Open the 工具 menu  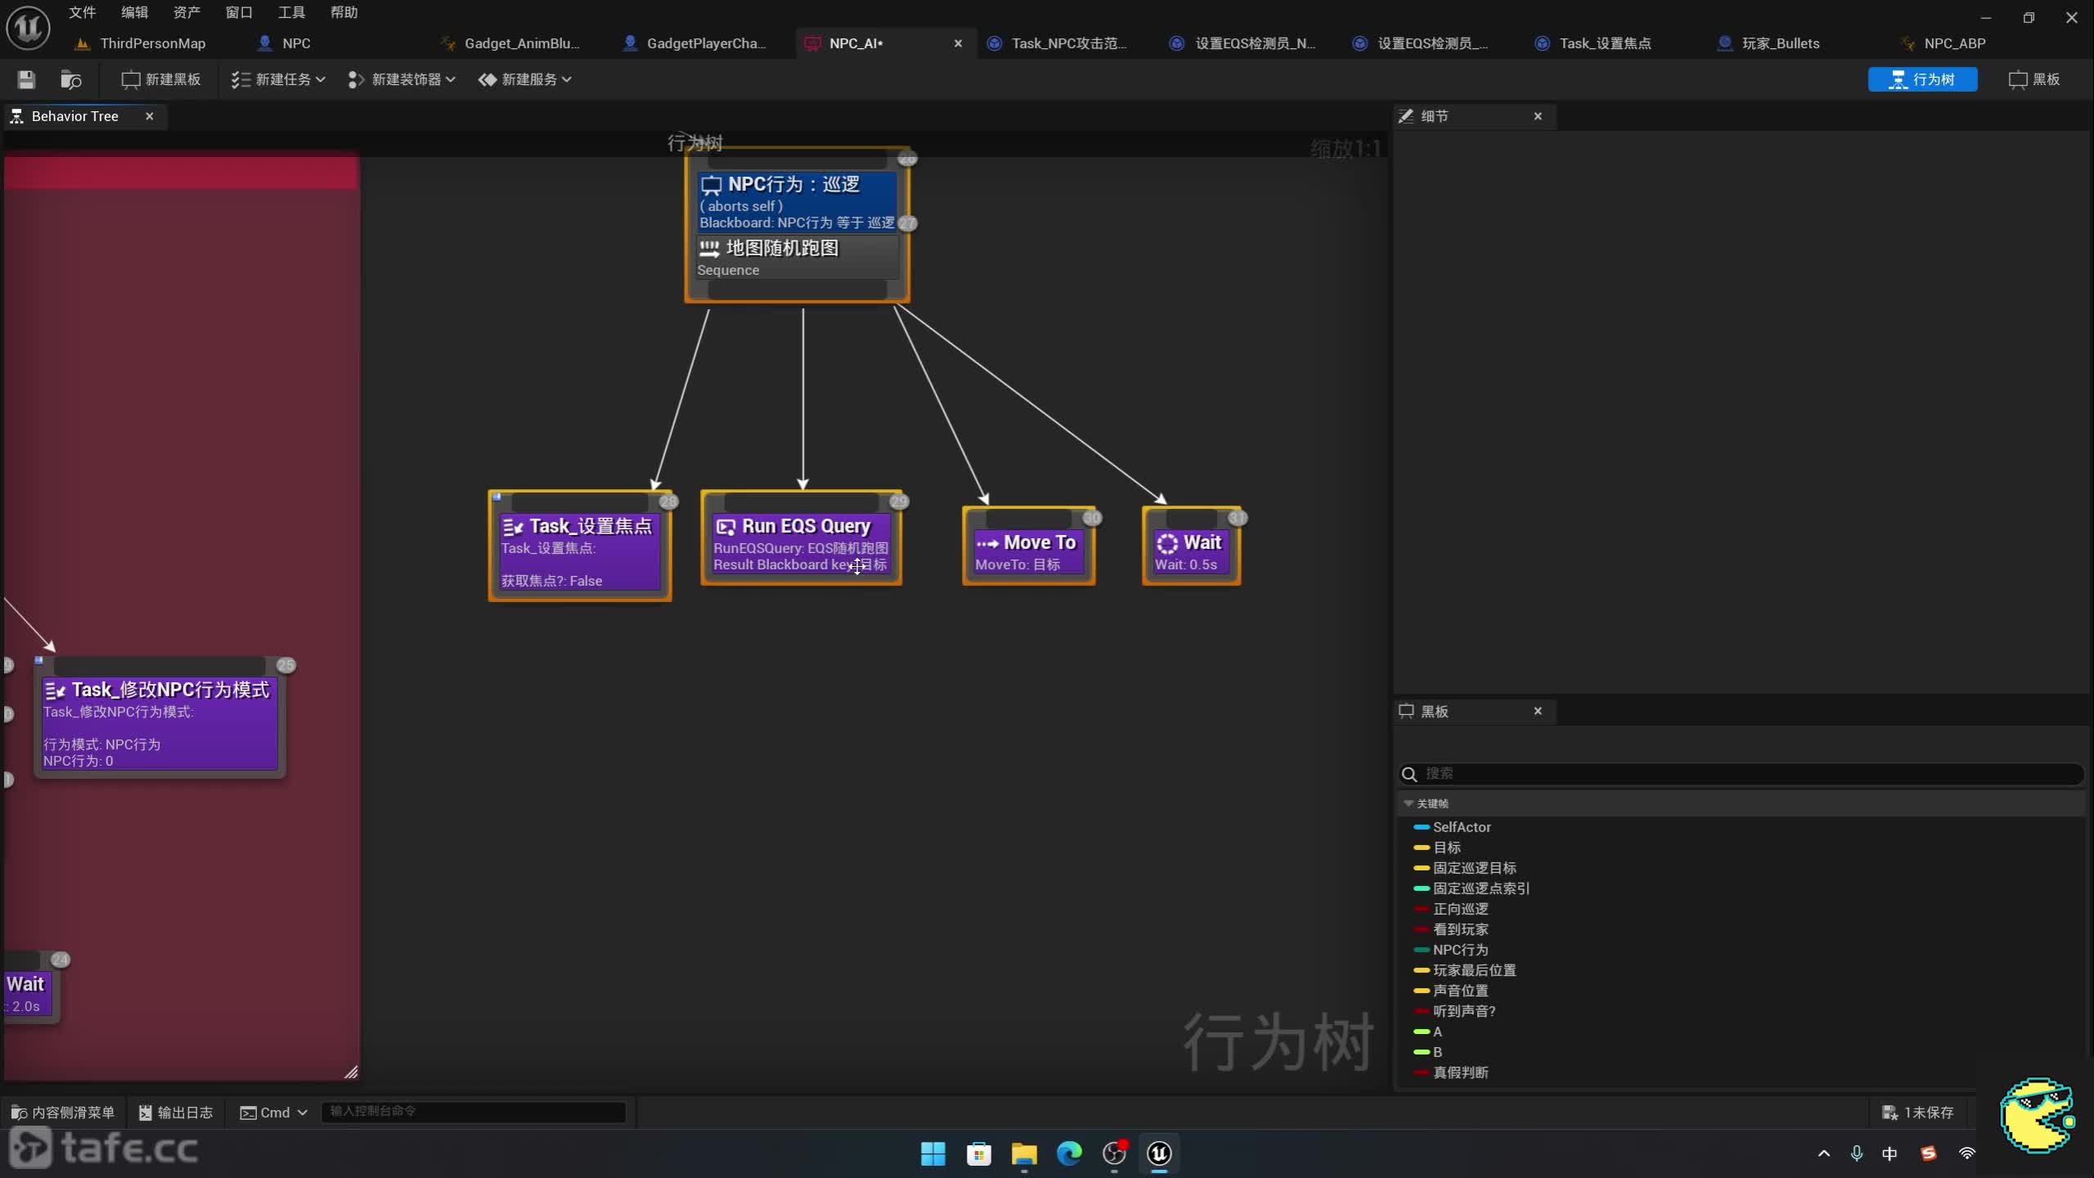(x=291, y=12)
